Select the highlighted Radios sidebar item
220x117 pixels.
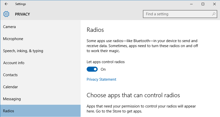click(40, 111)
